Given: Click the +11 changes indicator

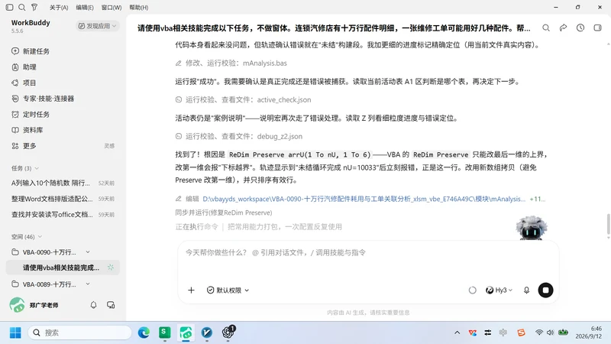Looking at the screenshot, I should click(538, 199).
